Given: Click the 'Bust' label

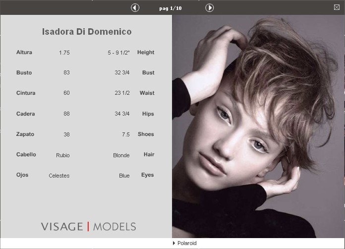Looking at the screenshot, I should point(148,72).
